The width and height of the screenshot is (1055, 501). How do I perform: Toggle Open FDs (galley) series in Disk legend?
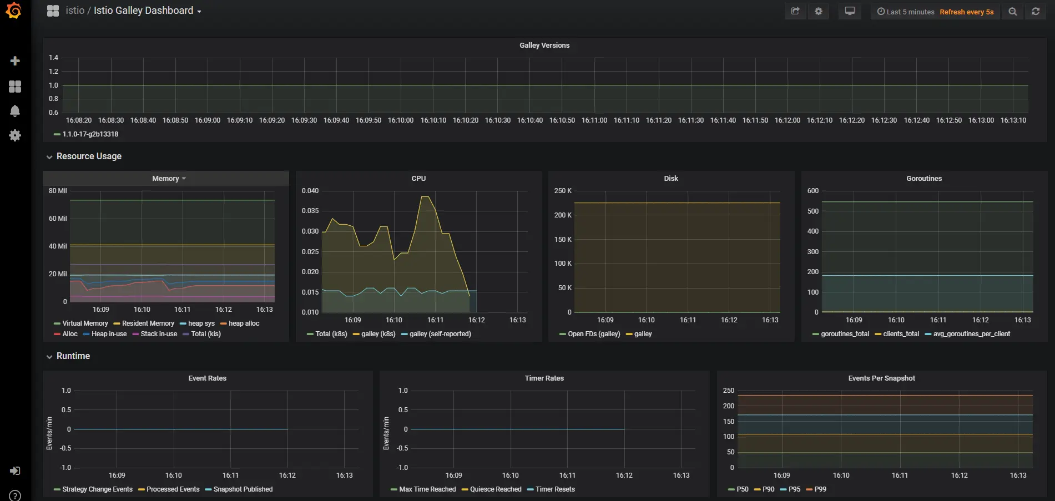[x=594, y=334]
